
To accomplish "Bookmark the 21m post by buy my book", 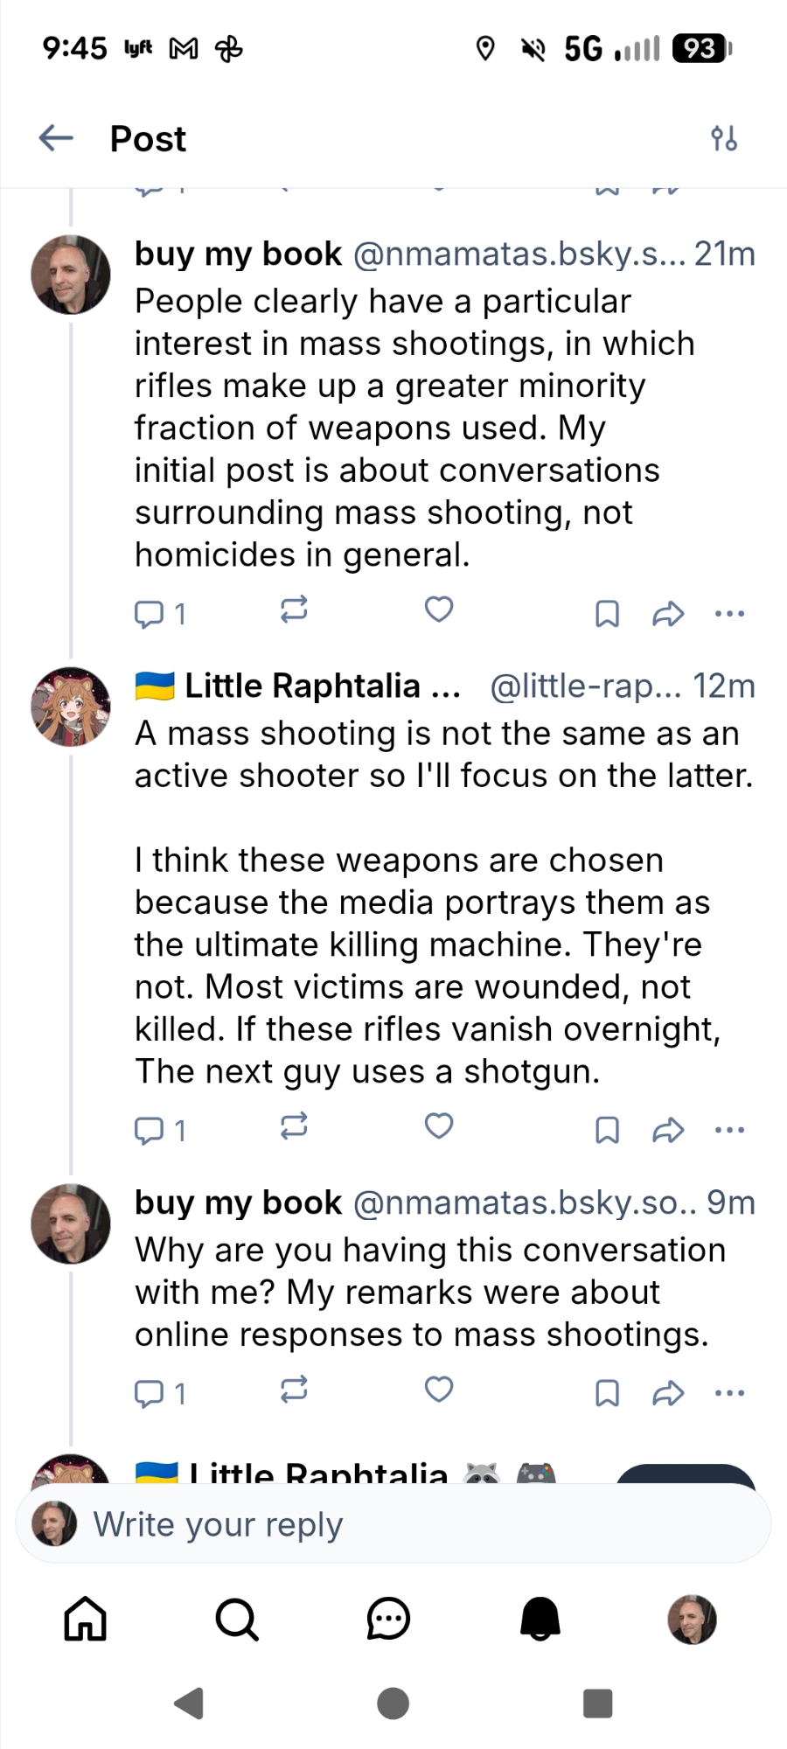I will 607,613.
